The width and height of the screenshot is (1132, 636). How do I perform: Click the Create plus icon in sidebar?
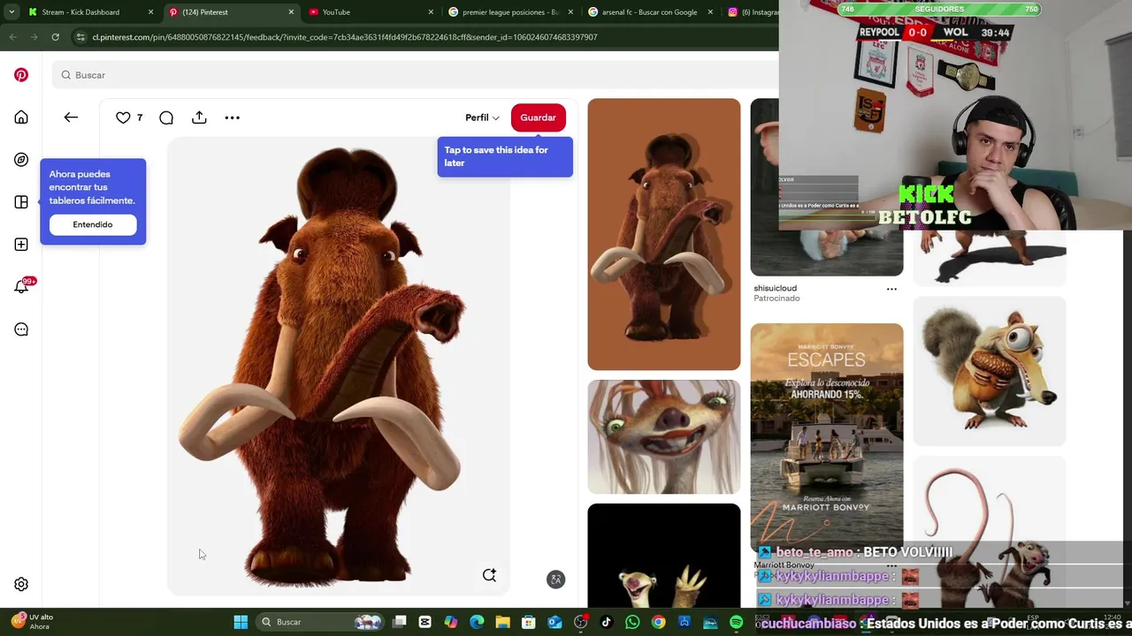21,245
